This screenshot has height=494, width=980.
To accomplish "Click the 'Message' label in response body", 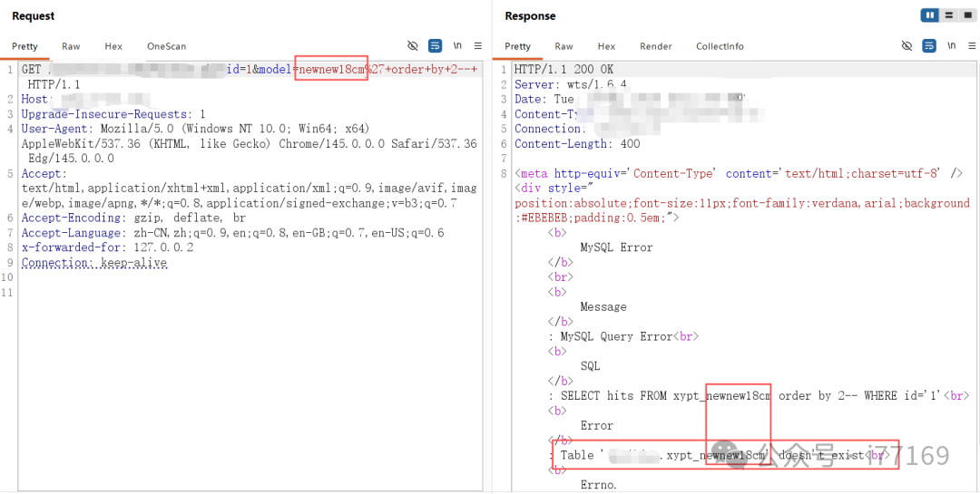I will pyautogui.click(x=603, y=306).
